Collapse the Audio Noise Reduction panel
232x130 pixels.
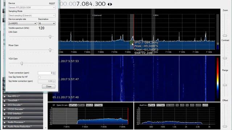(x=23, y=127)
